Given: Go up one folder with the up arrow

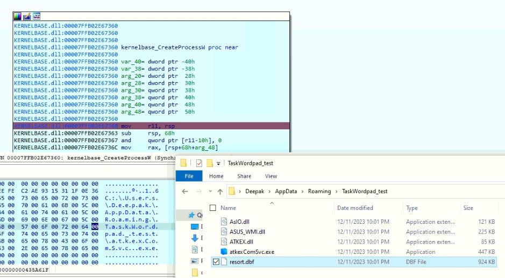Looking at the screenshot, I should [x=221, y=192].
